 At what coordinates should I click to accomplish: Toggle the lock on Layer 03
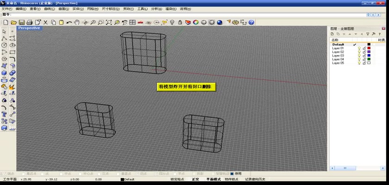(x=364, y=55)
